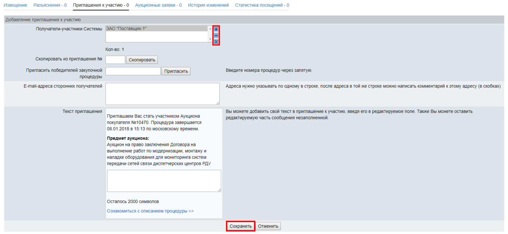Open the Приглашения к участию - 0 tab
The height and width of the screenshot is (234, 508).
pos(101,5)
